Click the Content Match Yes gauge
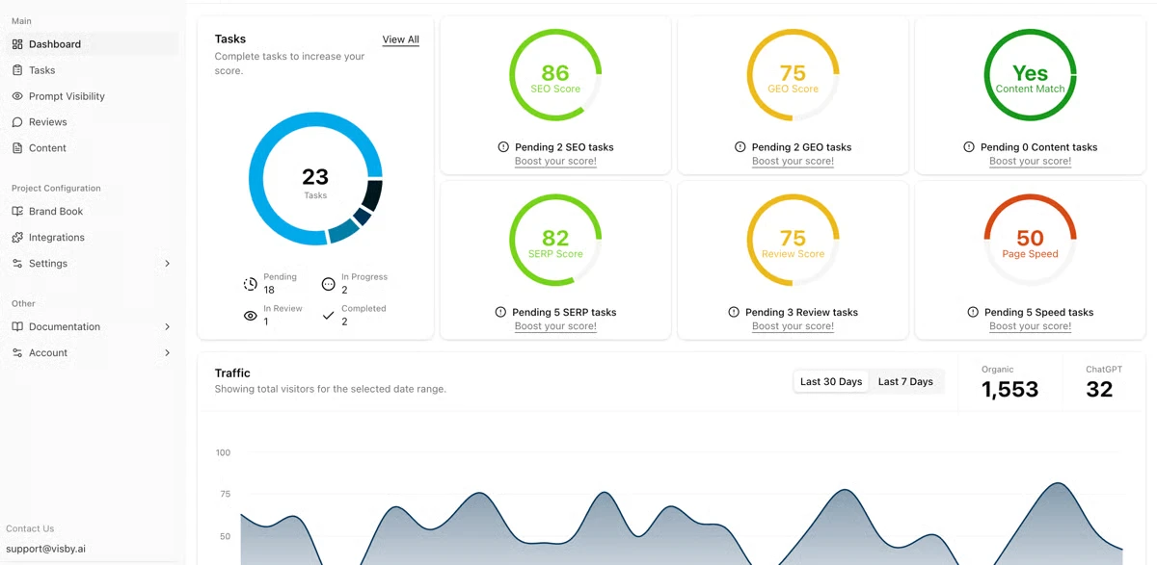The width and height of the screenshot is (1157, 565). [1030, 75]
